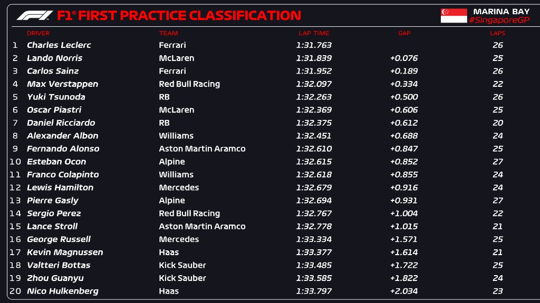Viewport: 540px width, 303px height.
Task: Select the TEAM column header
Action: pos(168,33)
